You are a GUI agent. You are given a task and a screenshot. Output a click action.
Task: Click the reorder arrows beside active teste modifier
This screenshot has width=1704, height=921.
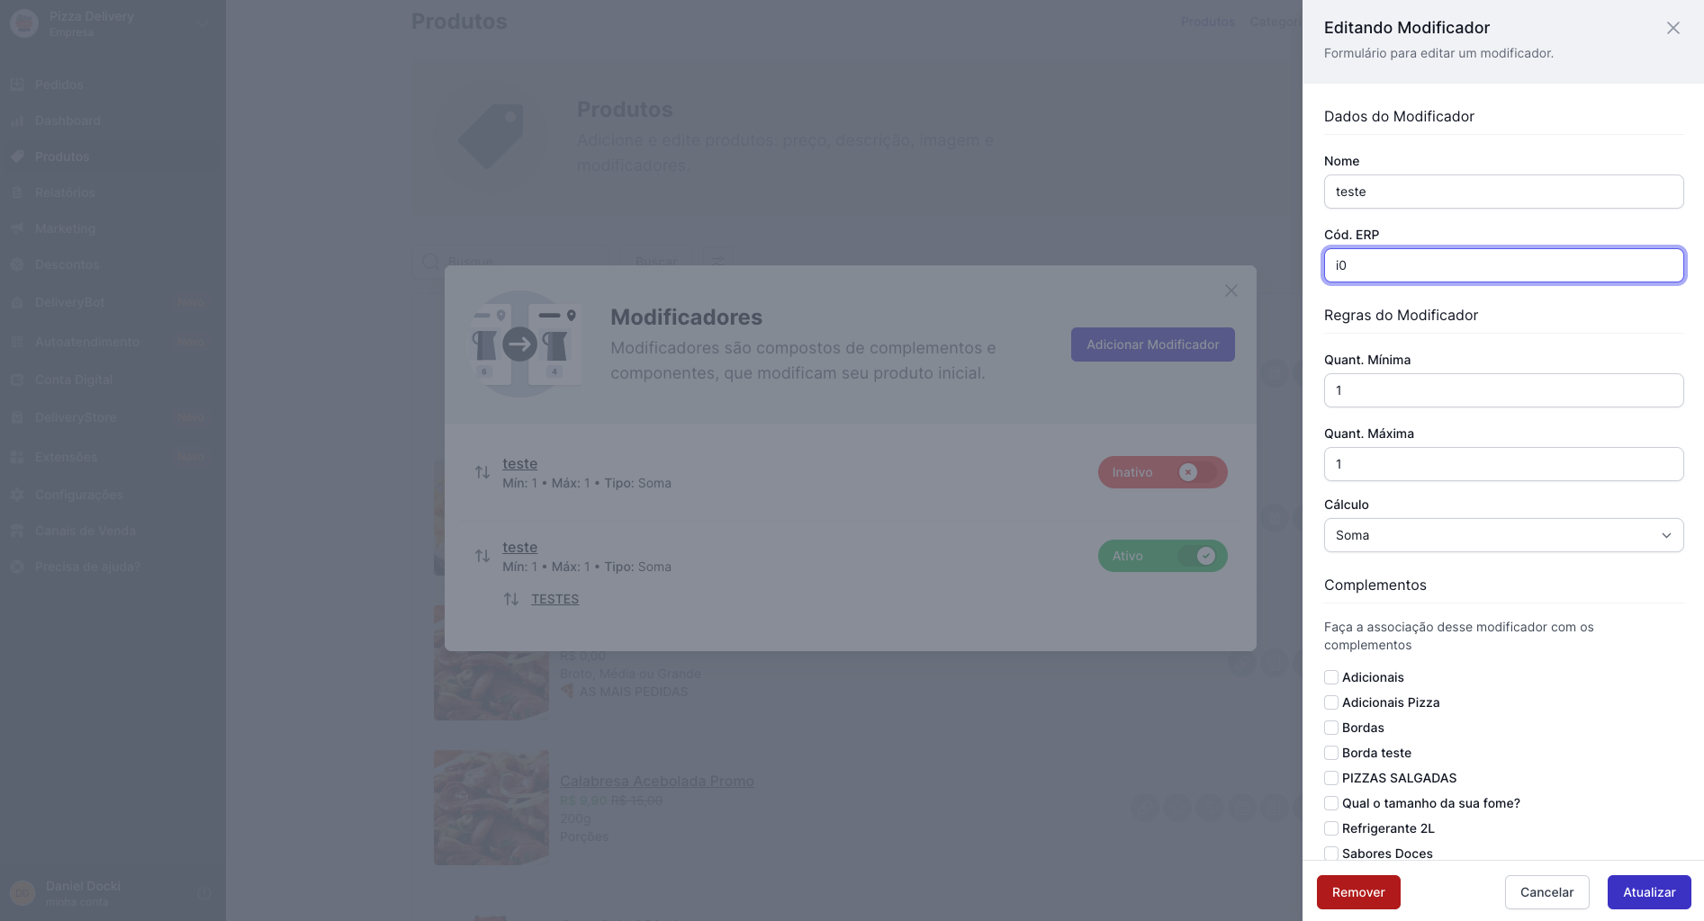tap(482, 556)
